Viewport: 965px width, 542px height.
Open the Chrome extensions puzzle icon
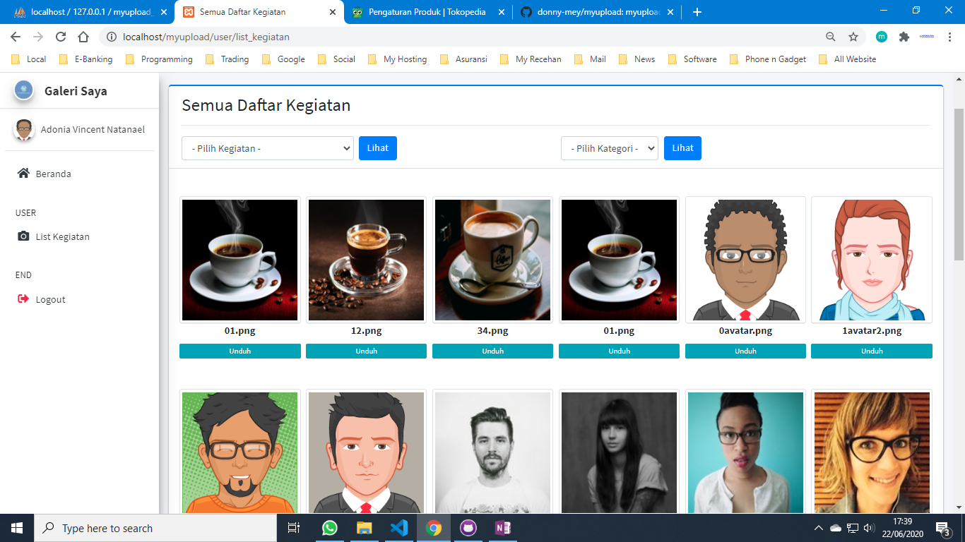[904, 37]
